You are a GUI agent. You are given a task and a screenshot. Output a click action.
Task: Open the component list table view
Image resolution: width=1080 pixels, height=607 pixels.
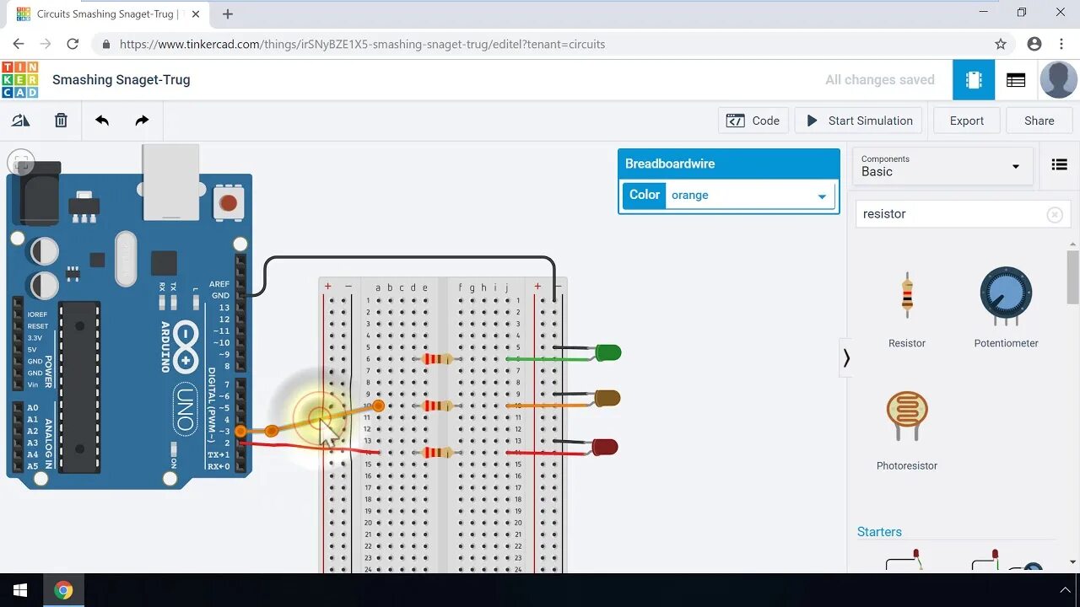pyautogui.click(x=1016, y=80)
